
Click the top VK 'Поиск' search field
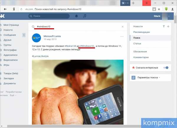point(49,16)
